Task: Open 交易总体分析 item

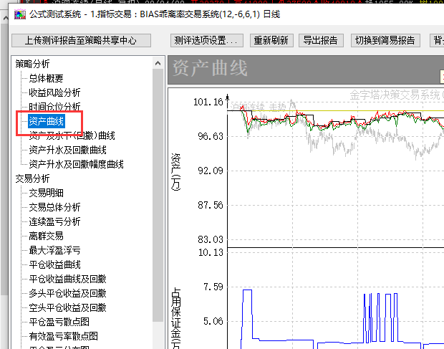Action: [54, 207]
